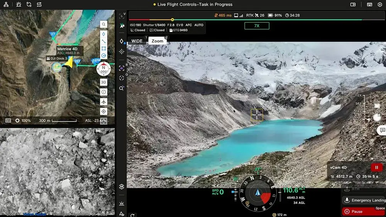Select the DJI Dock 3 label on map
This screenshot has height=217, width=386.
[57, 59]
